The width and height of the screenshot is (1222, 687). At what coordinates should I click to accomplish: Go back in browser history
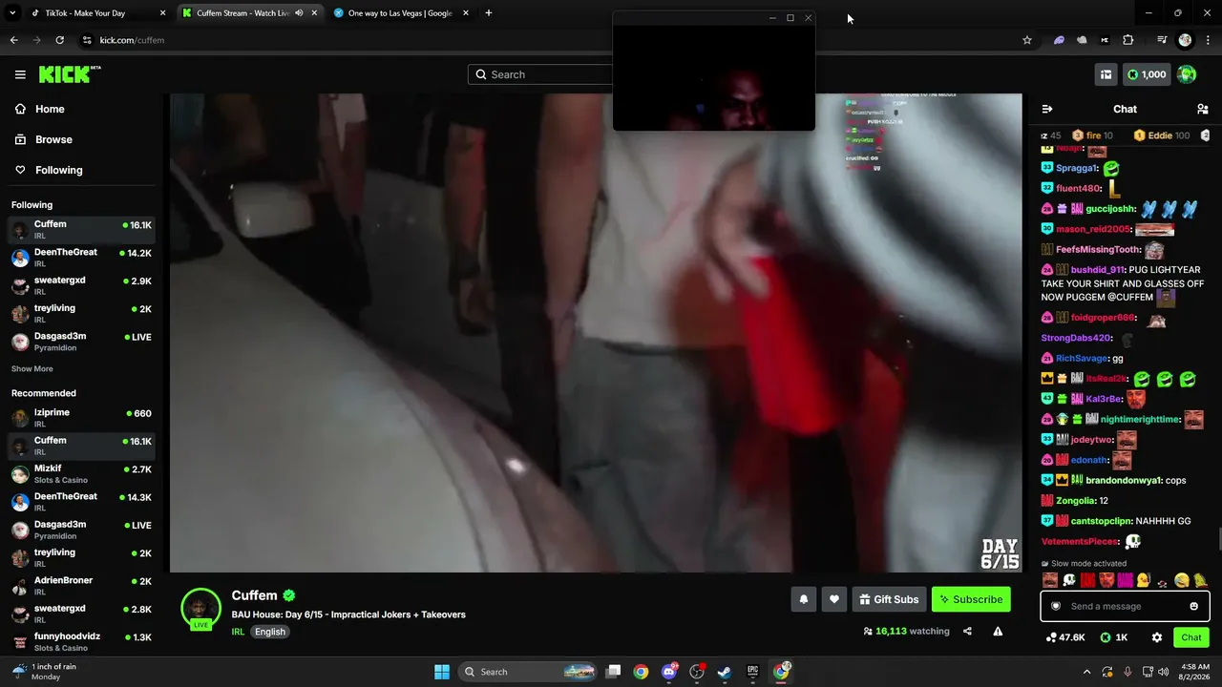point(13,40)
